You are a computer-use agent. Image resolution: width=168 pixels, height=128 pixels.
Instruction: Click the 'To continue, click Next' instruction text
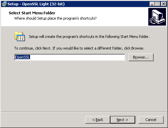pyautogui.click(x=79, y=48)
